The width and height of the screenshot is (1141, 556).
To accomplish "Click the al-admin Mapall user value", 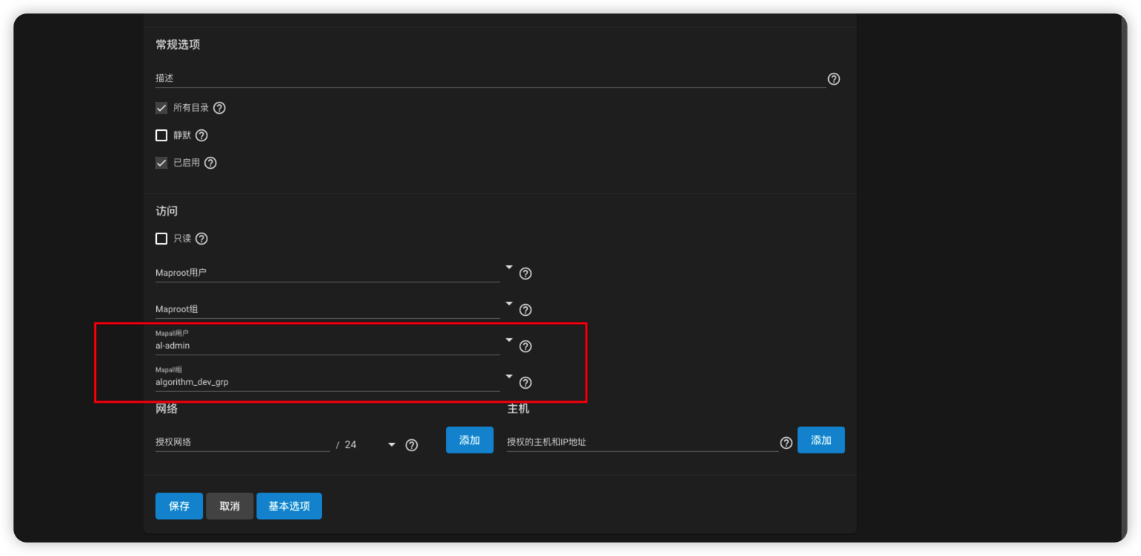I will coord(173,346).
